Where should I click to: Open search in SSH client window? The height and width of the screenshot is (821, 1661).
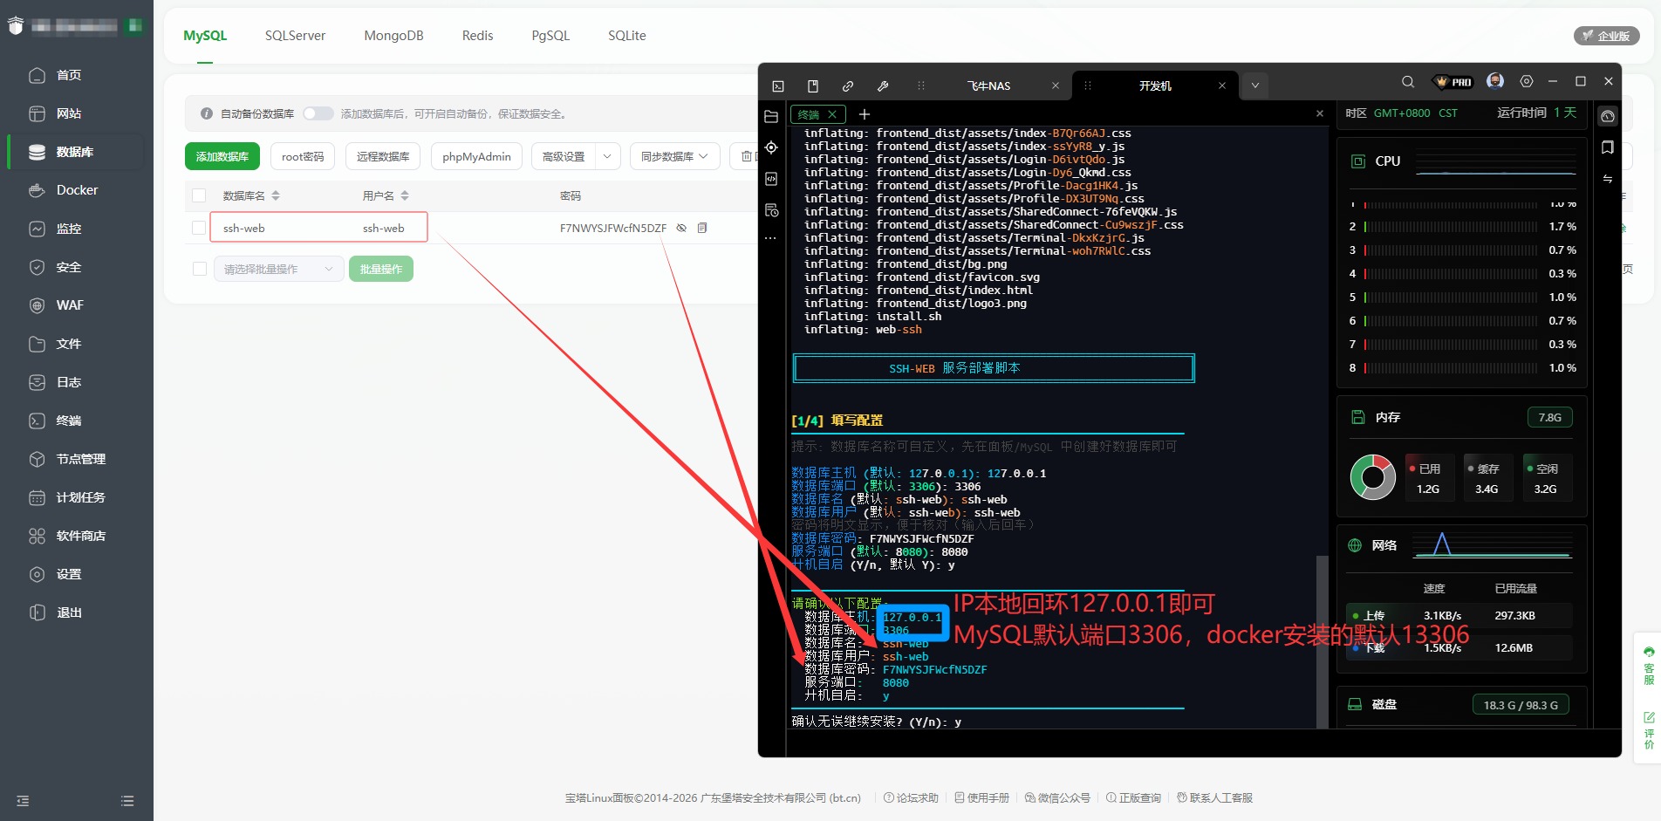click(x=1408, y=81)
